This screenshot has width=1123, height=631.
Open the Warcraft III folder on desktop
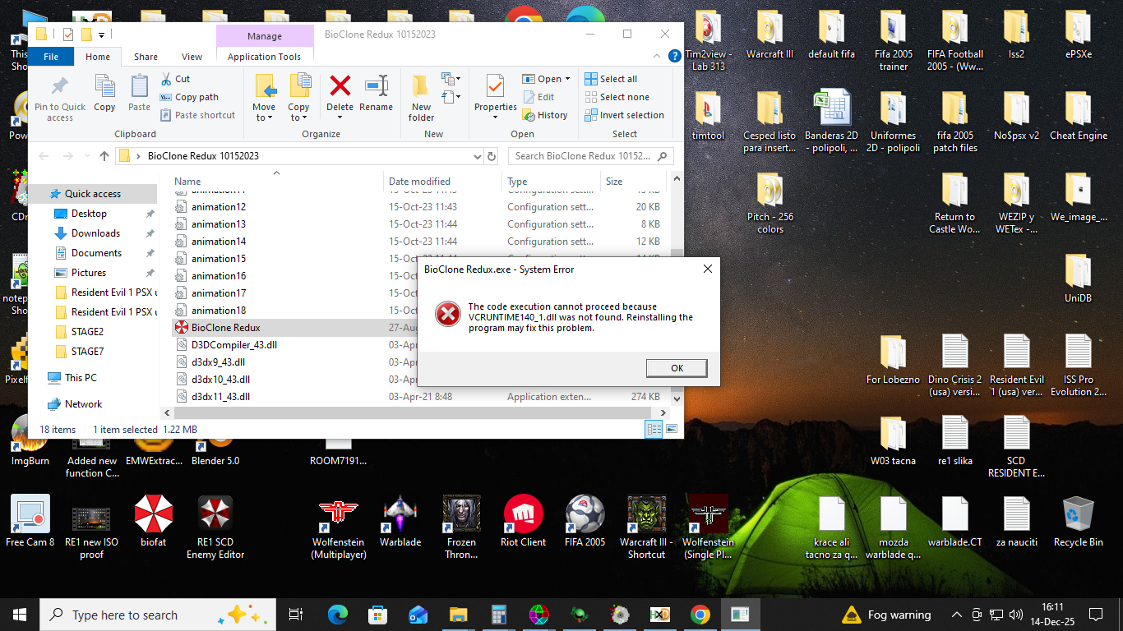[769, 35]
